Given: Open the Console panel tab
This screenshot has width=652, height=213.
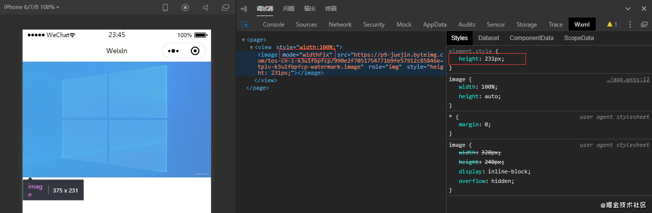Looking at the screenshot, I should (x=274, y=25).
